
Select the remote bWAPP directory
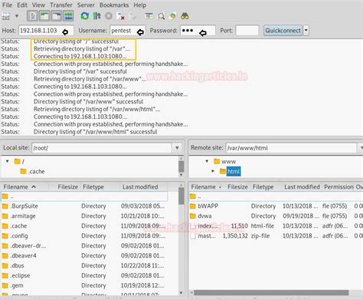pyautogui.click(x=276, y=206)
